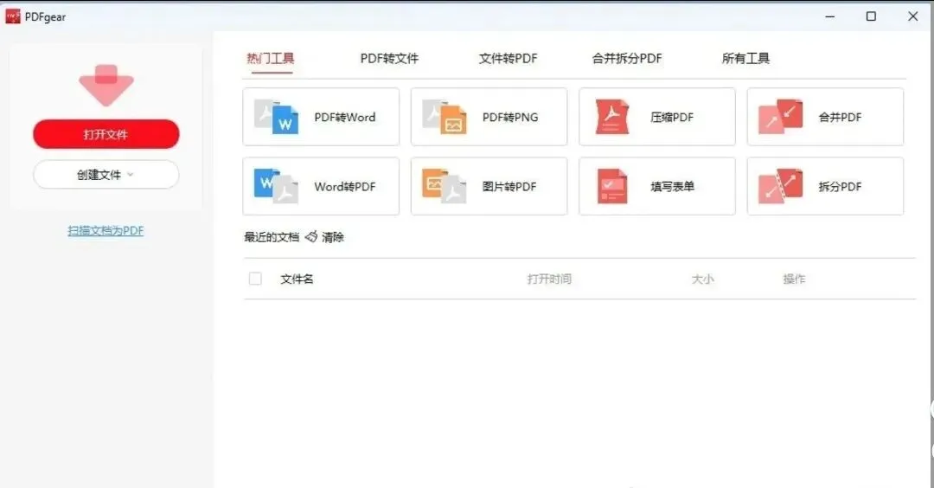934x488 pixels.
Task: Tick the select-all checkbox beside 文件名
Action: [x=255, y=279]
